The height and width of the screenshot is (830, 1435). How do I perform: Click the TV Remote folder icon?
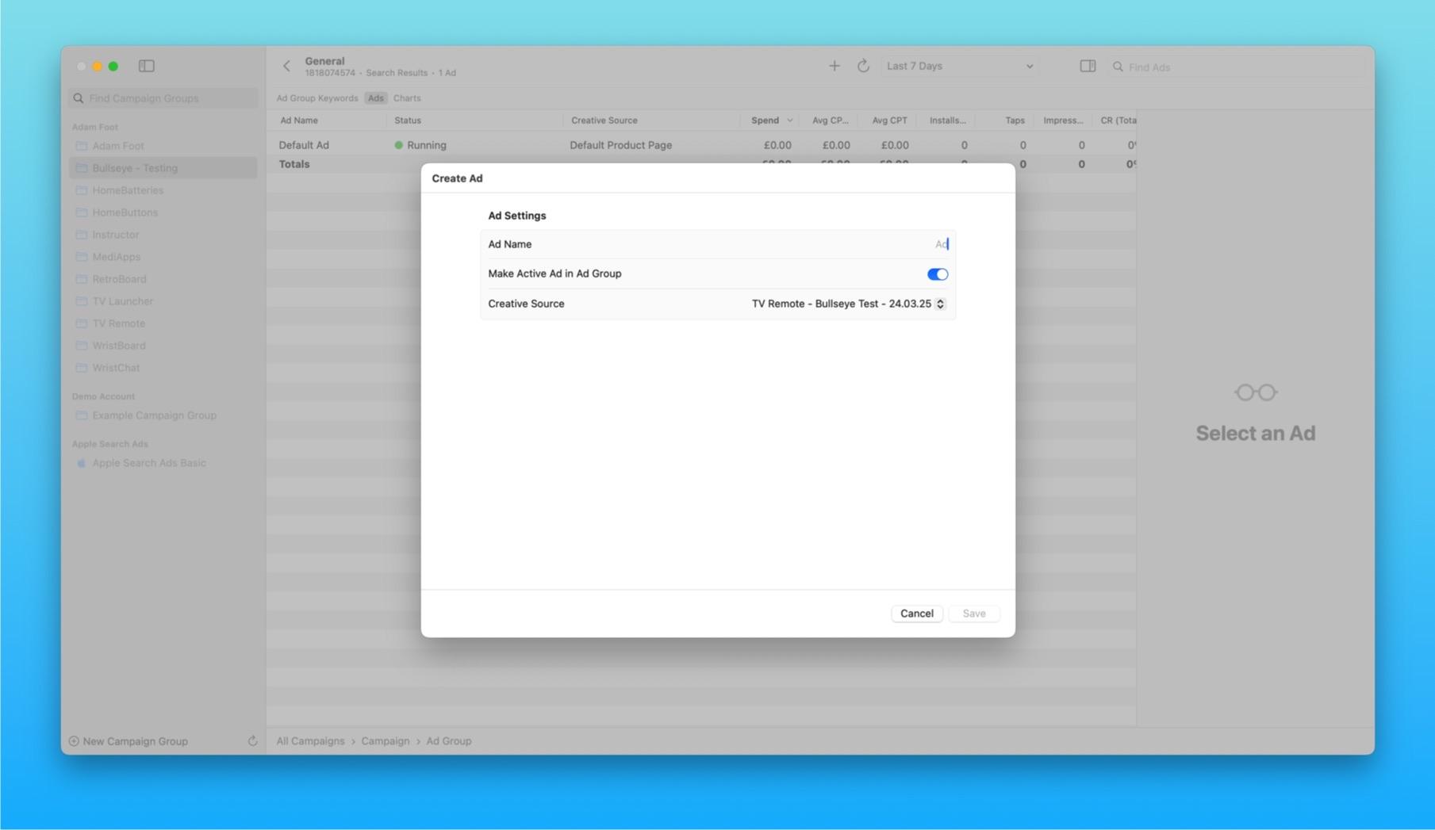81,323
